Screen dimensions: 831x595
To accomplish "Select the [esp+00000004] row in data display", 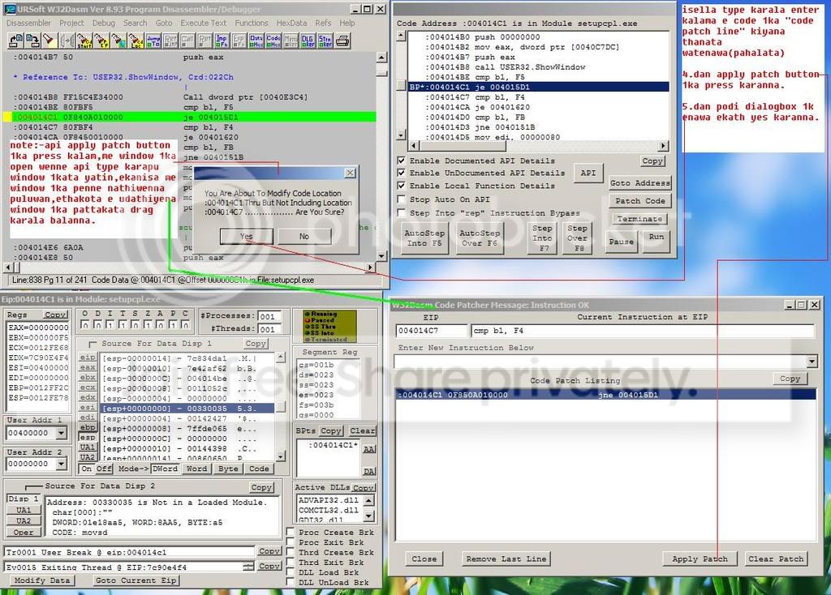I will click(x=187, y=418).
